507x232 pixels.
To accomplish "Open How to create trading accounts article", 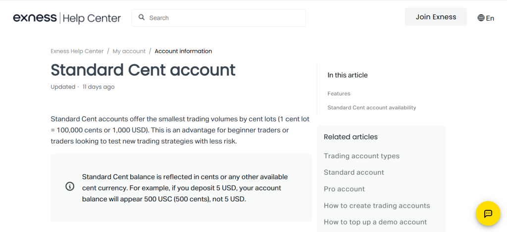I will tap(377, 205).
